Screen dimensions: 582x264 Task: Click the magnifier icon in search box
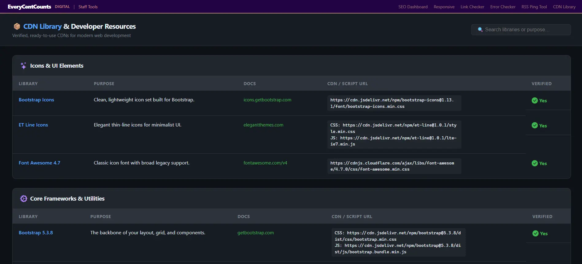(480, 30)
